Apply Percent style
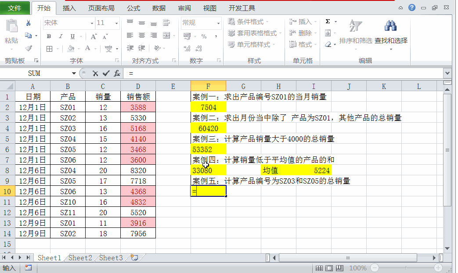This screenshot has height=273, width=458. pos(204,36)
